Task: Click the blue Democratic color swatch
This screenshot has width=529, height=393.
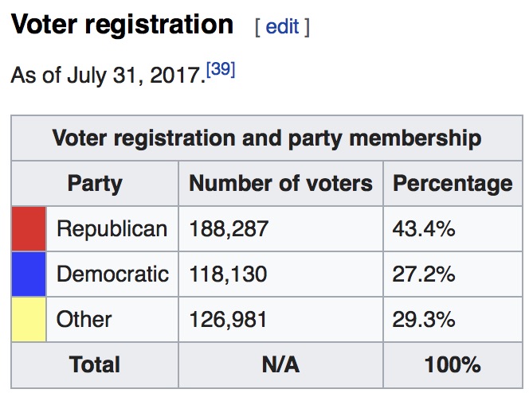Action: pos(29,274)
